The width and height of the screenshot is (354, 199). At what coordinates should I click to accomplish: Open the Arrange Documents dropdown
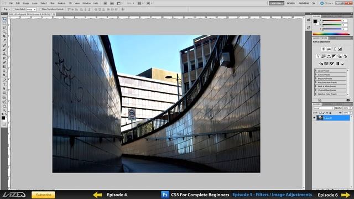coord(140,3)
